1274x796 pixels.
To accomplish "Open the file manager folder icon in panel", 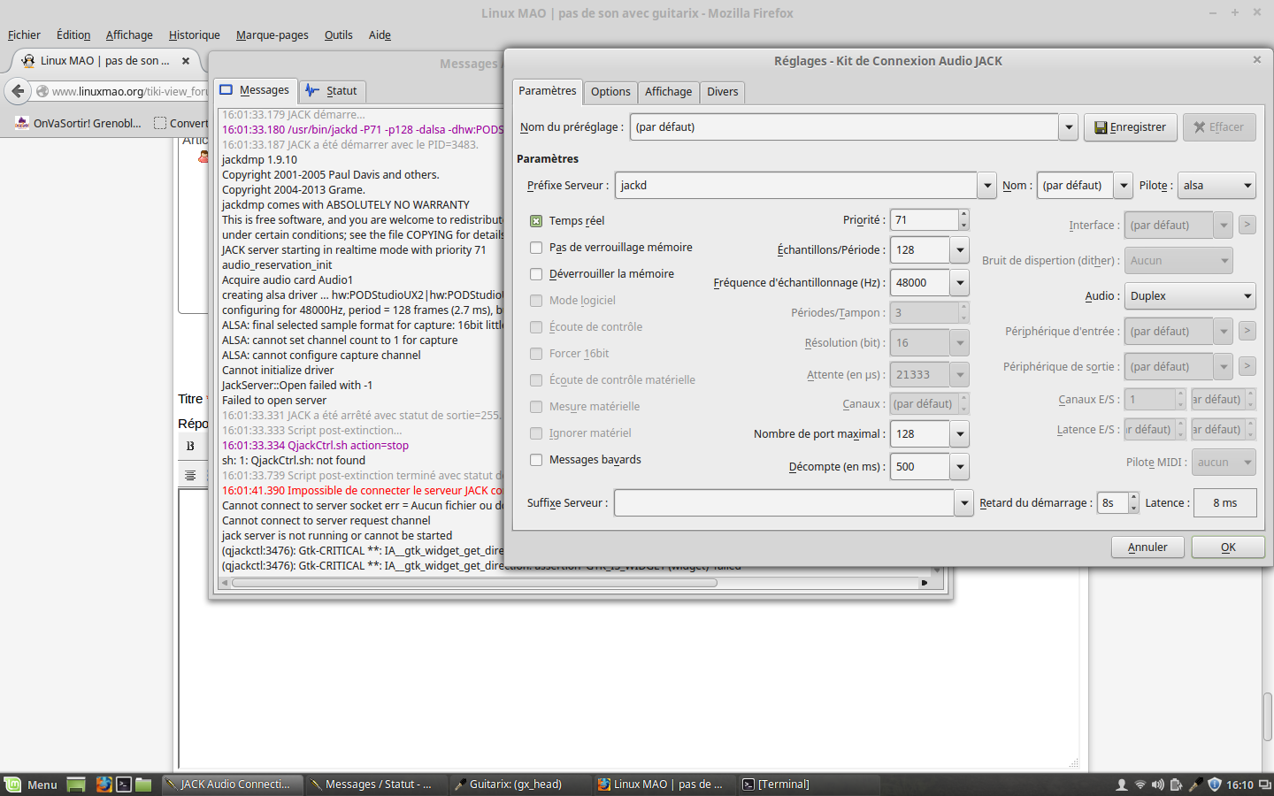I will [x=143, y=785].
